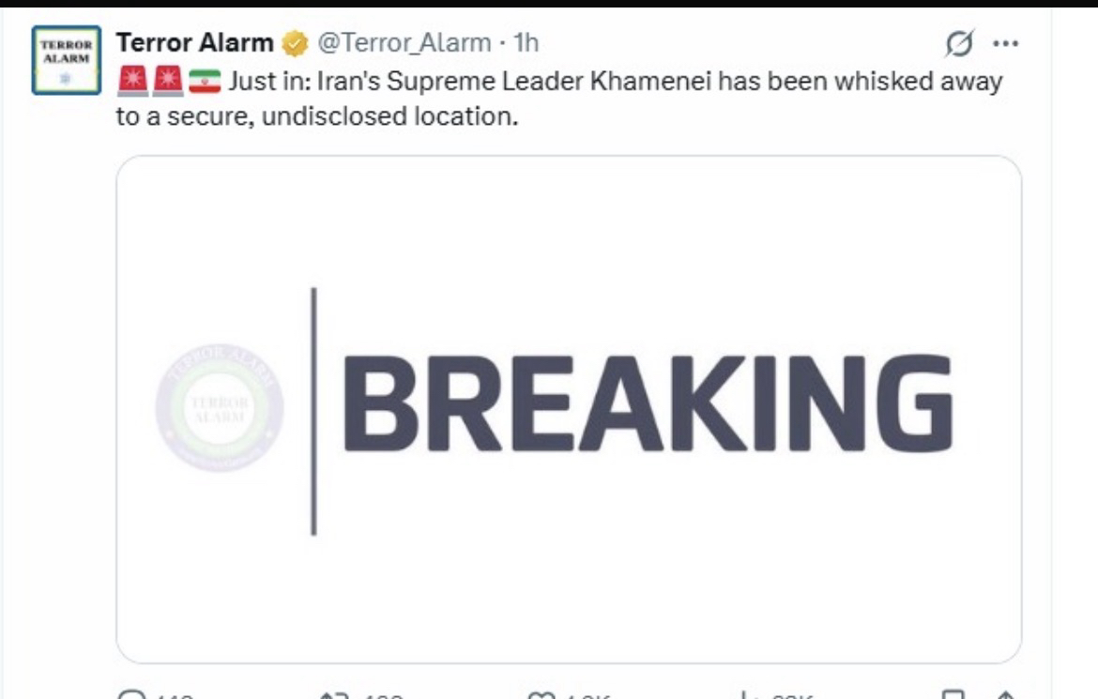Click the share upload-arrow icon
Image resolution: width=1098 pixels, height=699 pixels.
[x=1004, y=695]
